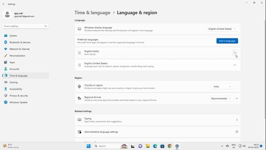Open Accessibility settings
Screen dimensions: 266x150
pos(25,89)
